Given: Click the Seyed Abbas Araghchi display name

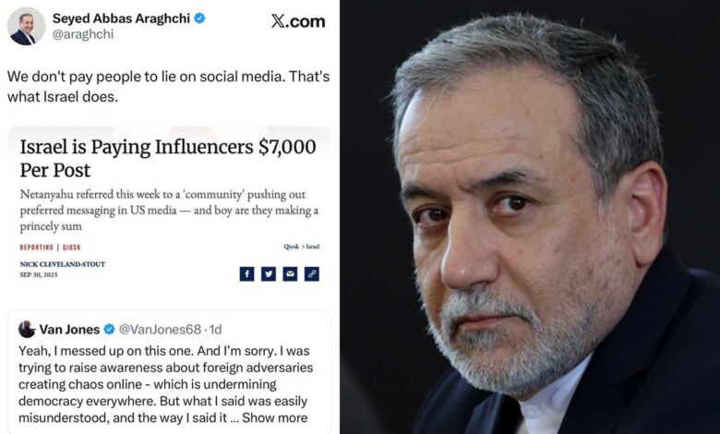Looking at the screenshot, I should point(120,18).
